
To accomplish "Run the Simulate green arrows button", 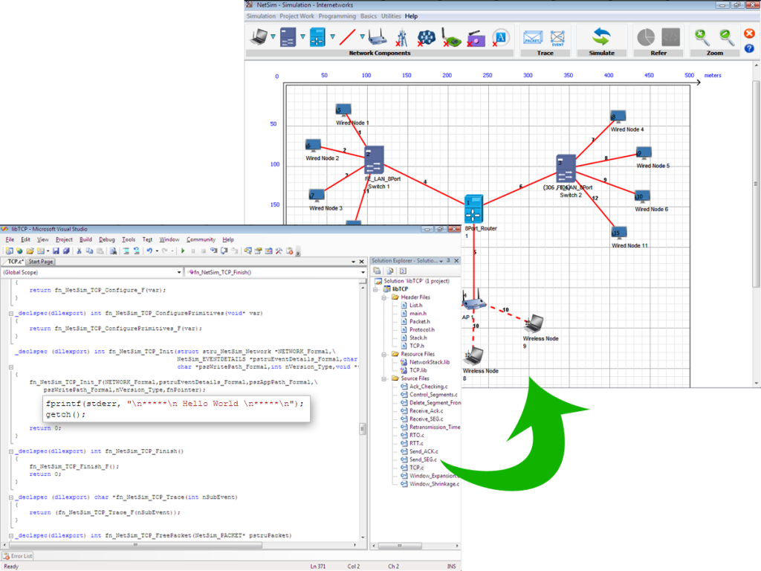I will tap(601, 37).
